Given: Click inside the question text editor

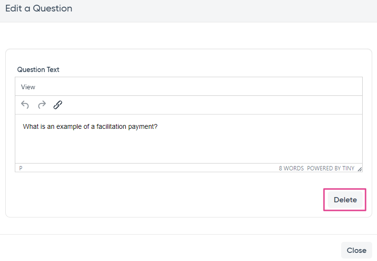Looking at the screenshot, I should click(x=188, y=139).
